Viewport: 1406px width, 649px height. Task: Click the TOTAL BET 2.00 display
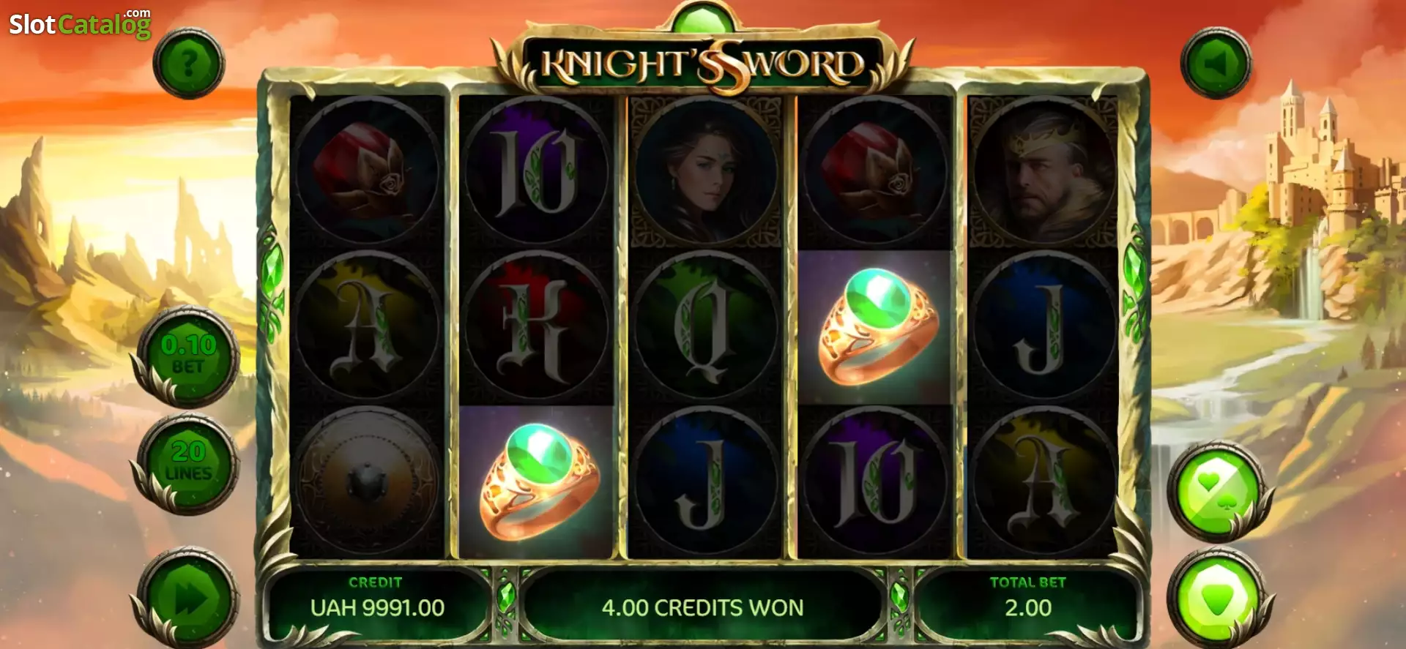pos(1027,599)
